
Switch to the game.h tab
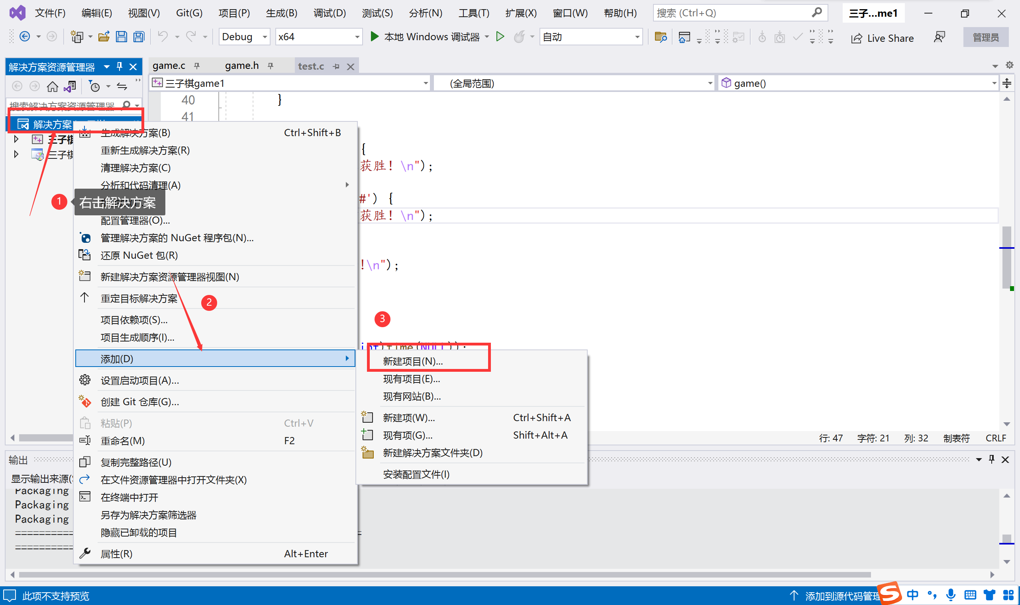(241, 66)
